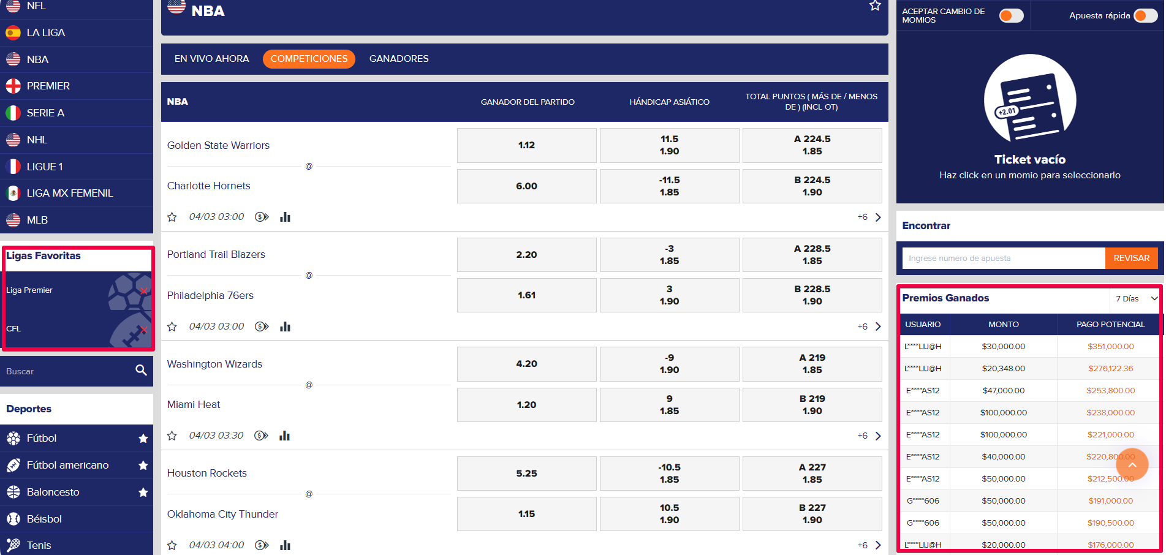
Task: Open cash-out icon for Warriors vs Hornets
Action: [262, 217]
